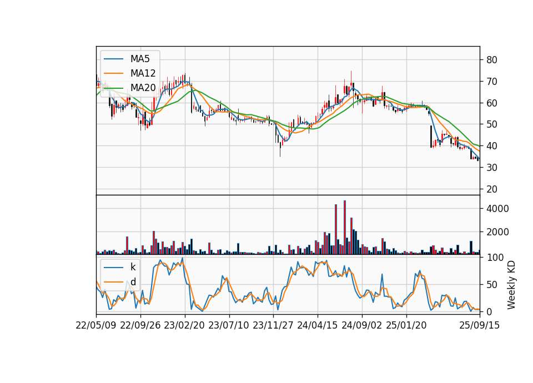533x383 pixels.
Task: Click the d legend label in KD panel
Action: point(133,282)
